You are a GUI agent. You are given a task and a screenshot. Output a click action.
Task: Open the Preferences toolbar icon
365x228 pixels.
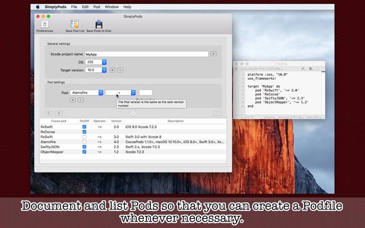click(45, 24)
